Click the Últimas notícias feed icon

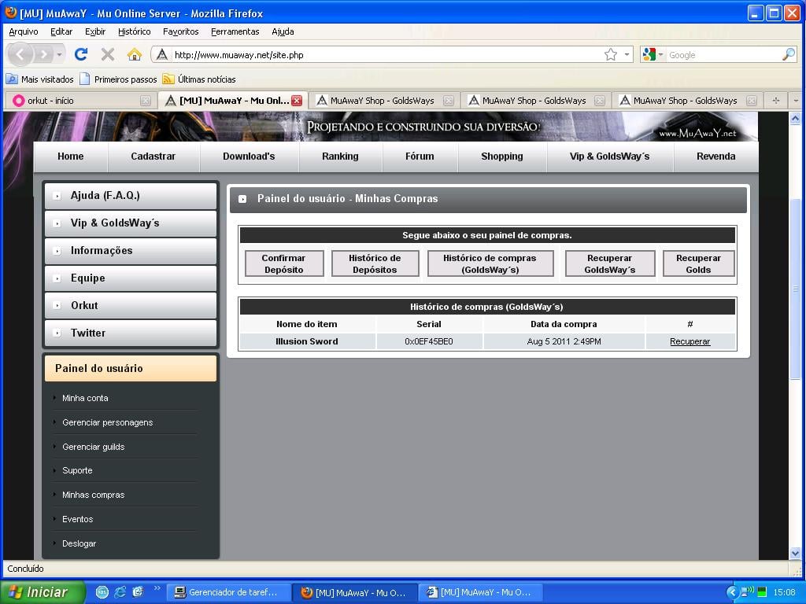168,79
